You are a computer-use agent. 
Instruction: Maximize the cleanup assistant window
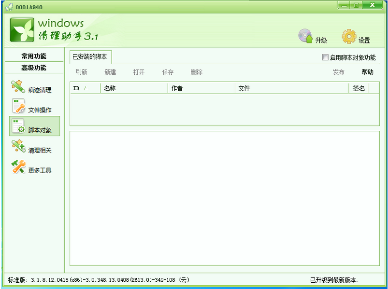[356, 5]
